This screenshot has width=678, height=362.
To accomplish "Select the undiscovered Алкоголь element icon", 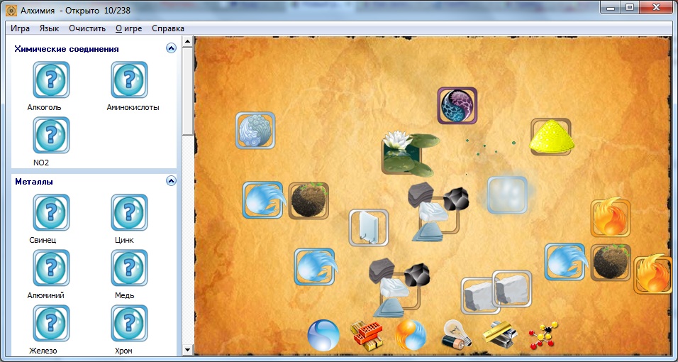I will point(51,80).
